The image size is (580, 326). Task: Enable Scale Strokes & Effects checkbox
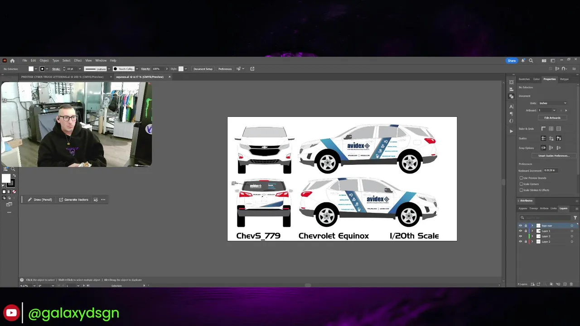(x=521, y=190)
